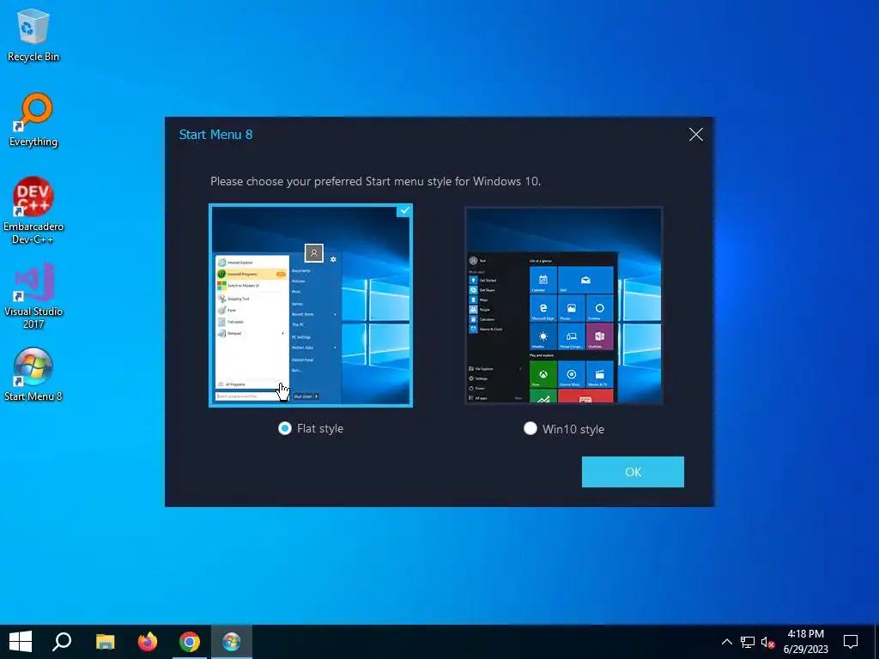Click the Start Menu 8 dialog title
The height and width of the screenshot is (659, 879).
point(215,135)
